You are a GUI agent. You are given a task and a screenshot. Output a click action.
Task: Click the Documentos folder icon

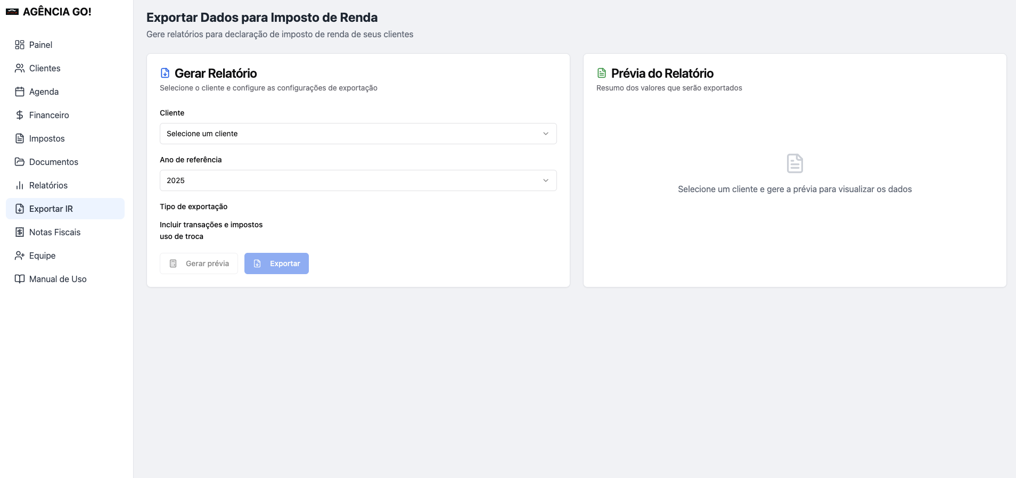click(x=20, y=162)
